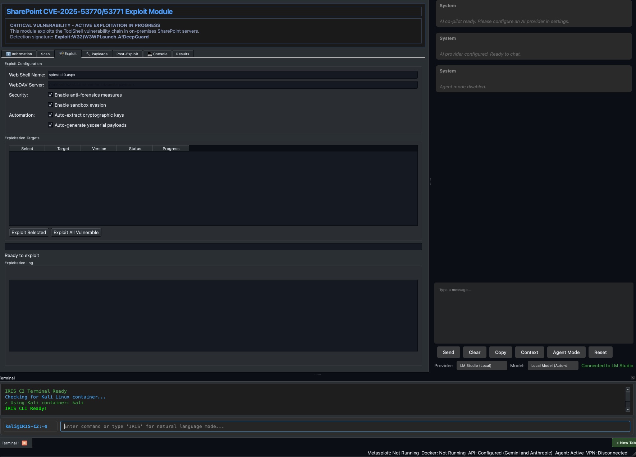Click the exploitation progress bar
636x457 pixels.
coord(213,247)
